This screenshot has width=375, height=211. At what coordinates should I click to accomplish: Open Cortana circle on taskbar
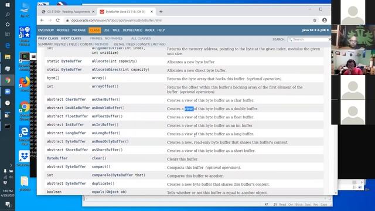point(8,25)
